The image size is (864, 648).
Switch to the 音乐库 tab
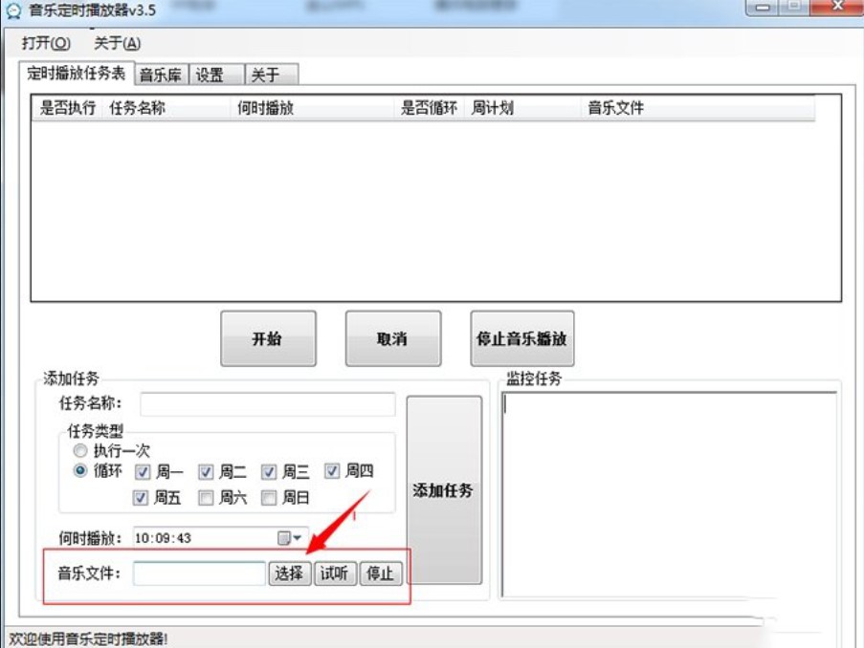coord(161,75)
